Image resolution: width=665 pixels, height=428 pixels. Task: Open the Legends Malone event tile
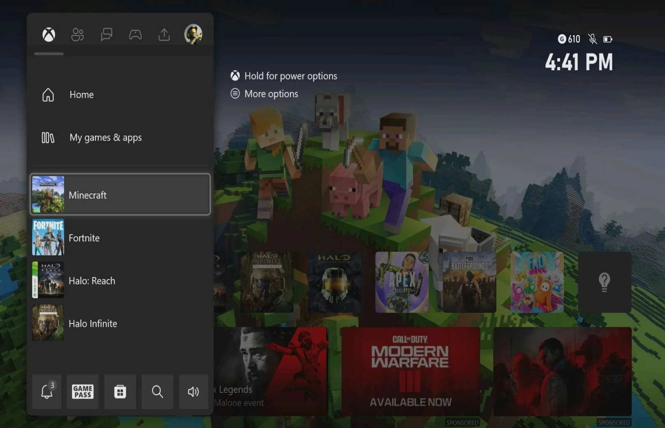271,371
